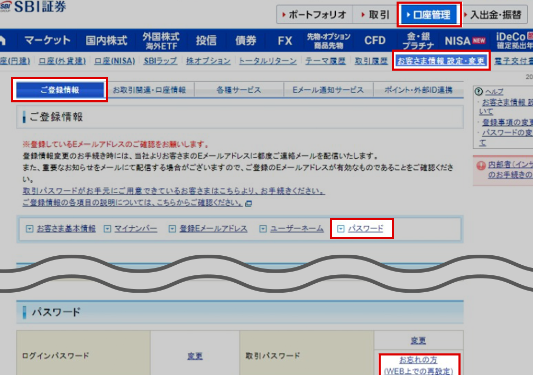Image resolution: width=533 pixels, height=375 pixels.
Task: Click 変更 link for ログインパスワード
Action: (x=195, y=356)
